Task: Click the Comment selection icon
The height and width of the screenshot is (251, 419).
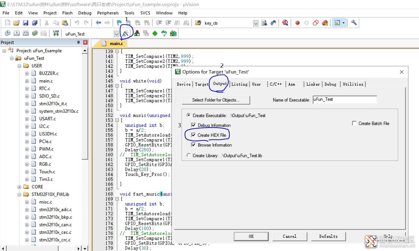Action: coord(178,23)
